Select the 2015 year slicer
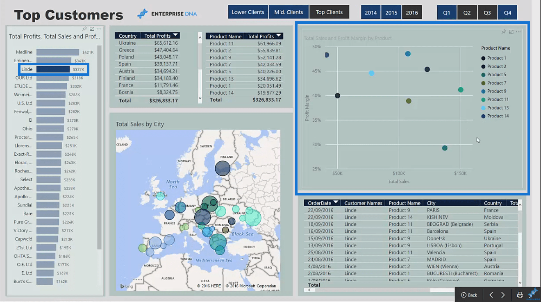541x302 pixels. pos(391,12)
